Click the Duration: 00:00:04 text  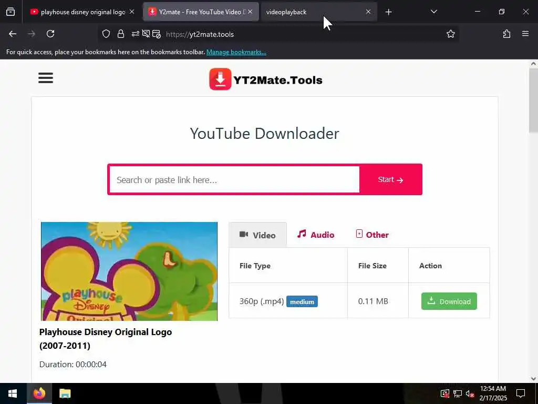click(x=73, y=364)
